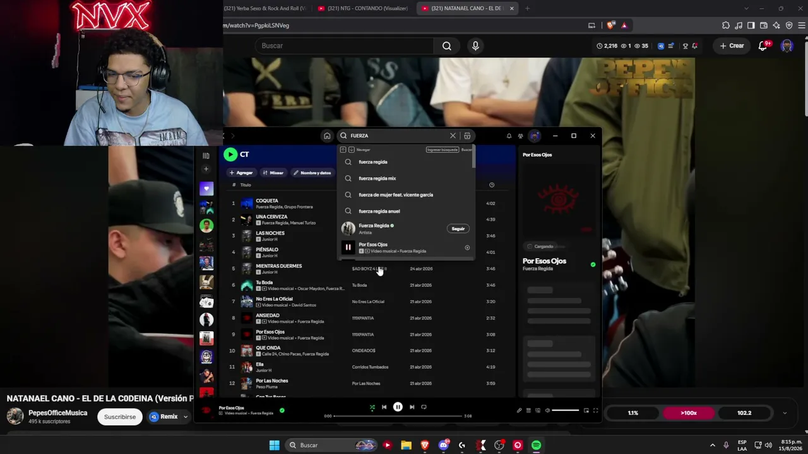The image size is (808, 454).
Task: Open browser extensions puzzle icon
Action: tap(726, 25)
